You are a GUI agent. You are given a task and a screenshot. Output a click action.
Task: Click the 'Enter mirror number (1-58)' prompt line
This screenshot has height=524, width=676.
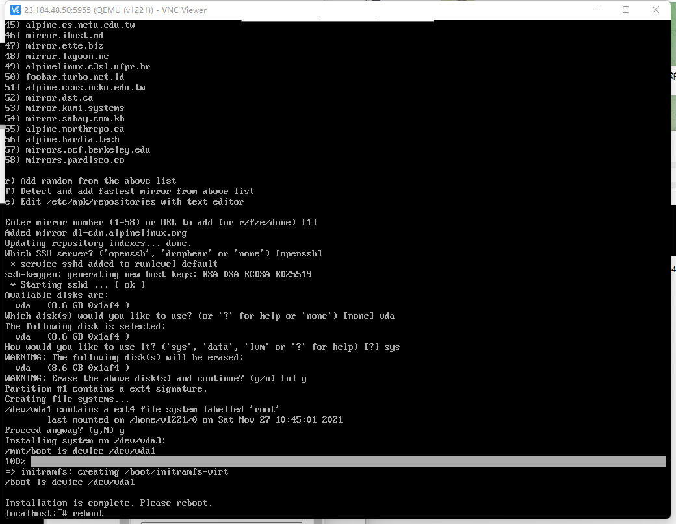[x=161, y=223]
